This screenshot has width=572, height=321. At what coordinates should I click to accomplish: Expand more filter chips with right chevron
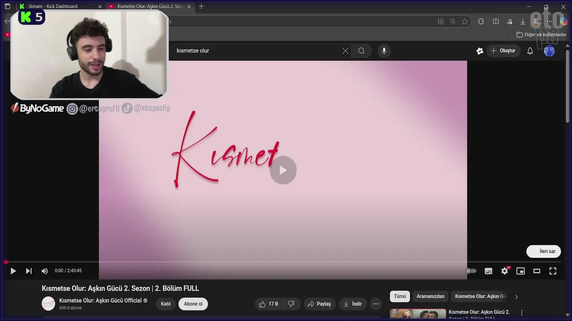point(517,296)
